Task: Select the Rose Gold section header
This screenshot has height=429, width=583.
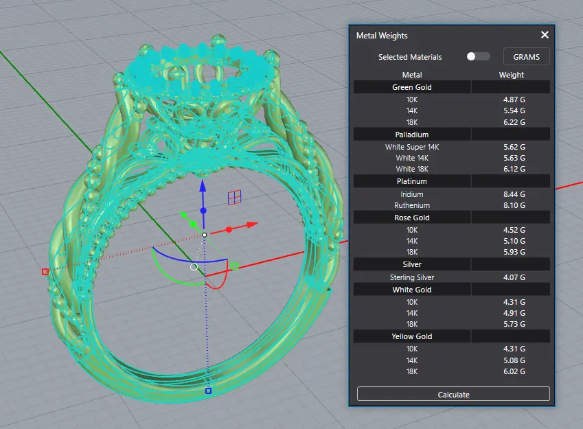Action: click(451, 218)
